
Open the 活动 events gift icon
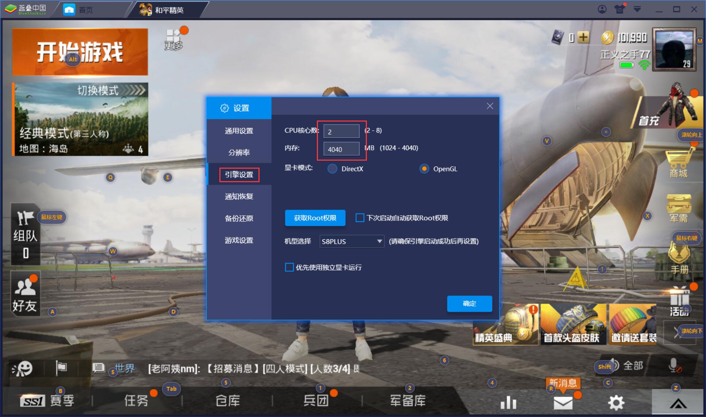(679, 302)
